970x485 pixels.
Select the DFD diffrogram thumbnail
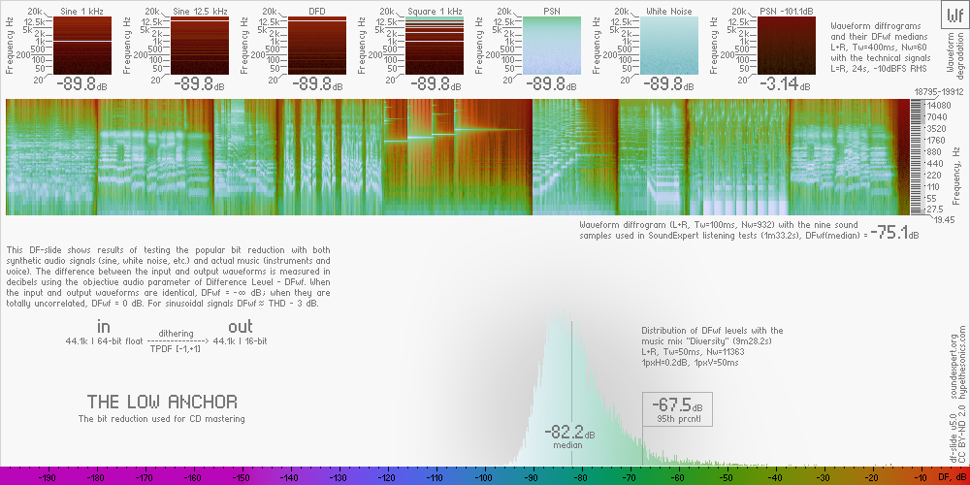pos(317,46)
